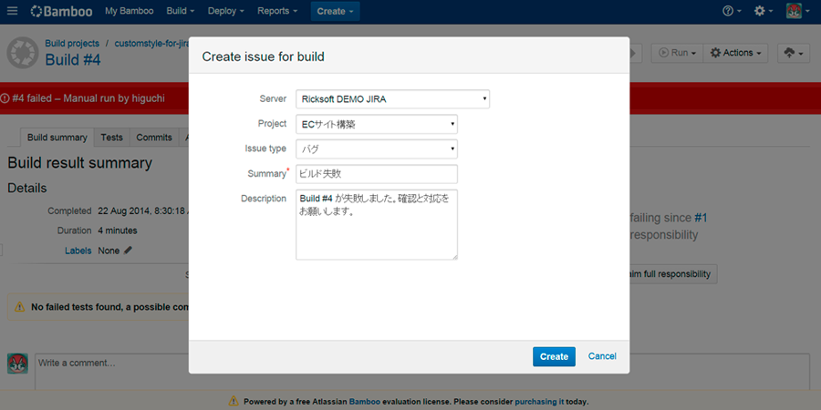Click the warning icon in the license footer
Viewport: 821px width, 410px height.
click(234, 402)
